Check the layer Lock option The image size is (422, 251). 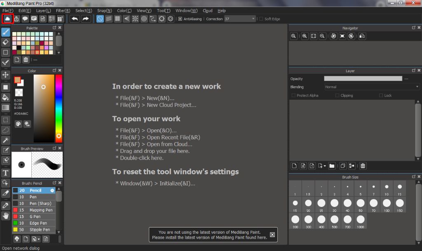[x=381, y=95]
